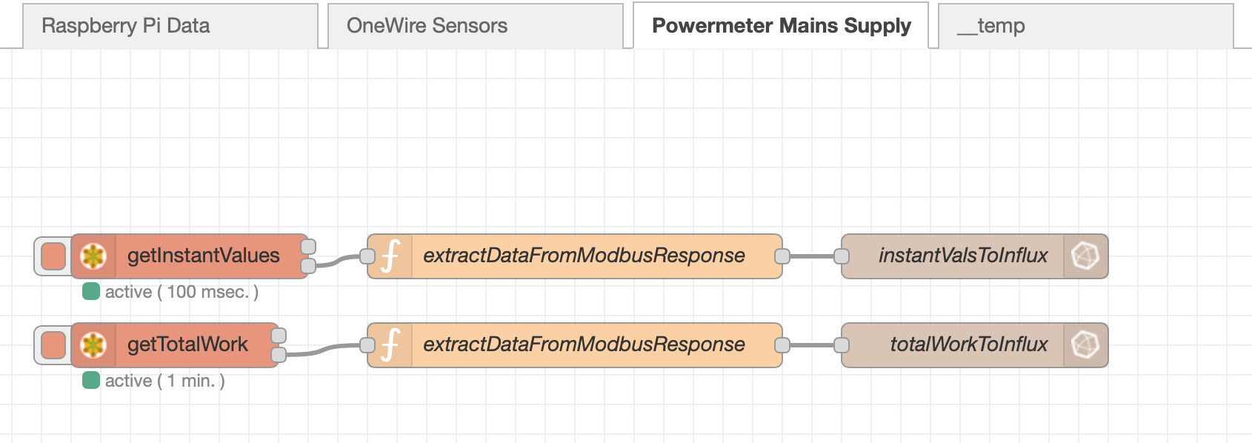Click green status indicator under getTotalWork

tap(91, 381)
